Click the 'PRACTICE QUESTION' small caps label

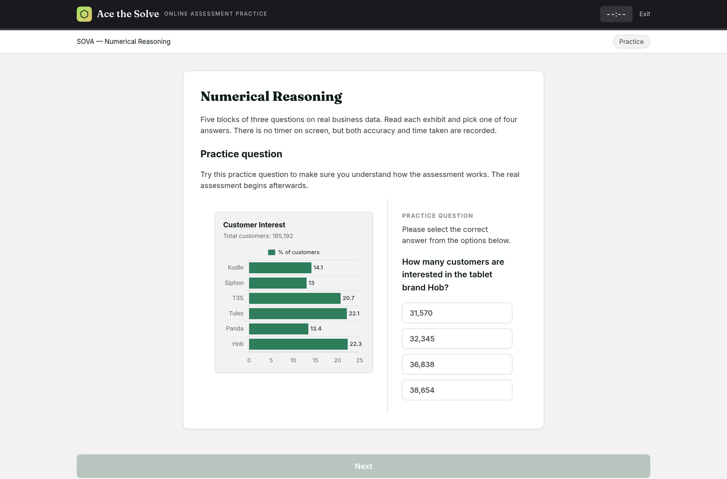pyautogui.click(x=438, y=216)
